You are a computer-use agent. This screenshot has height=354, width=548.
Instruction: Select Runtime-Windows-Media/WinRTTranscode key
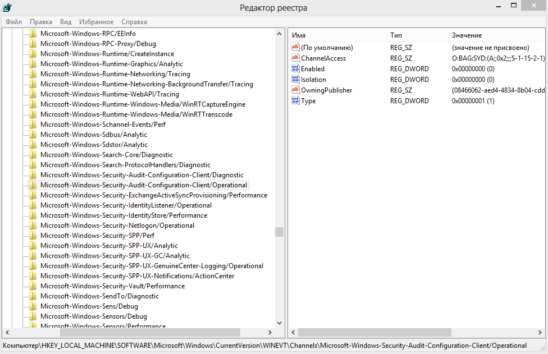(x=136, y=114)
